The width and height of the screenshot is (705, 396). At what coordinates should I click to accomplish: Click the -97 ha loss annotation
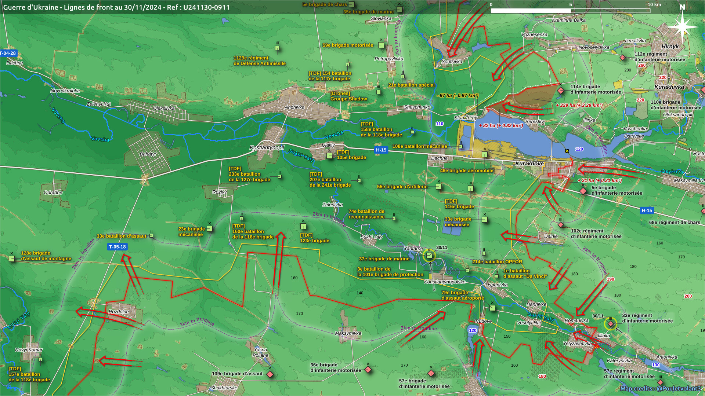(x=458, y=96)
